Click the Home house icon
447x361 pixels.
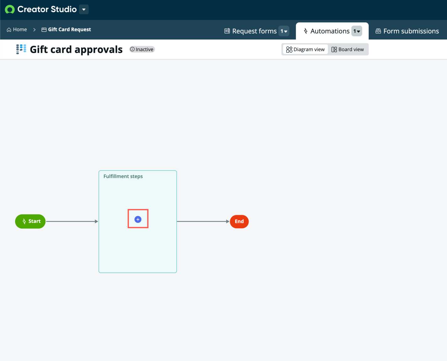(x=9, y=30)
